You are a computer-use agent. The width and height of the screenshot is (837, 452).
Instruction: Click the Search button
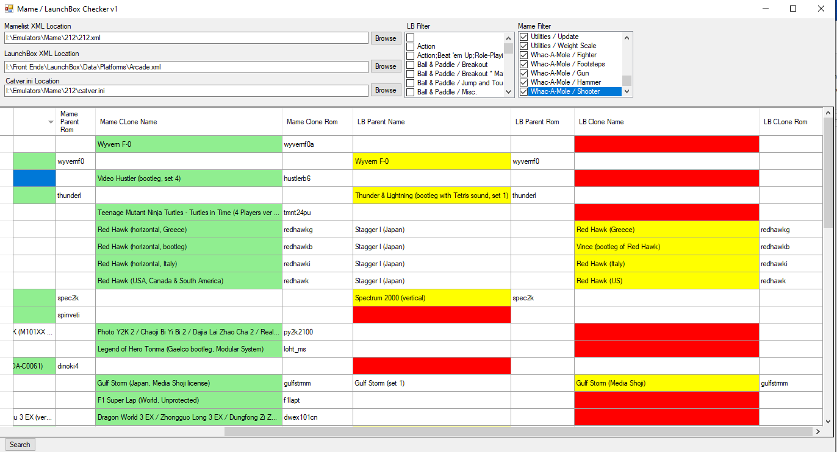20,445
